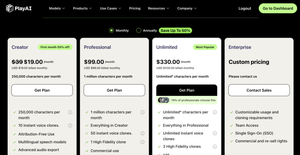Click info icon next to 10 instant voice clones
The width and height of the screenshot is (300, 155).
[x=70, y=126]
